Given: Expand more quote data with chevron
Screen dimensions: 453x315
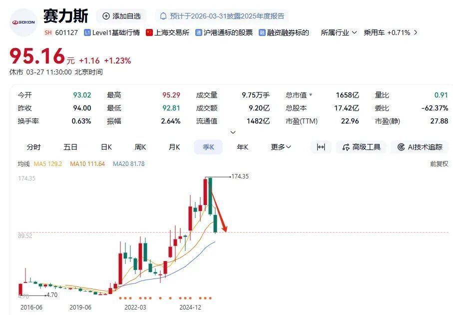Looking at the screenshot, I should point(233,132).
